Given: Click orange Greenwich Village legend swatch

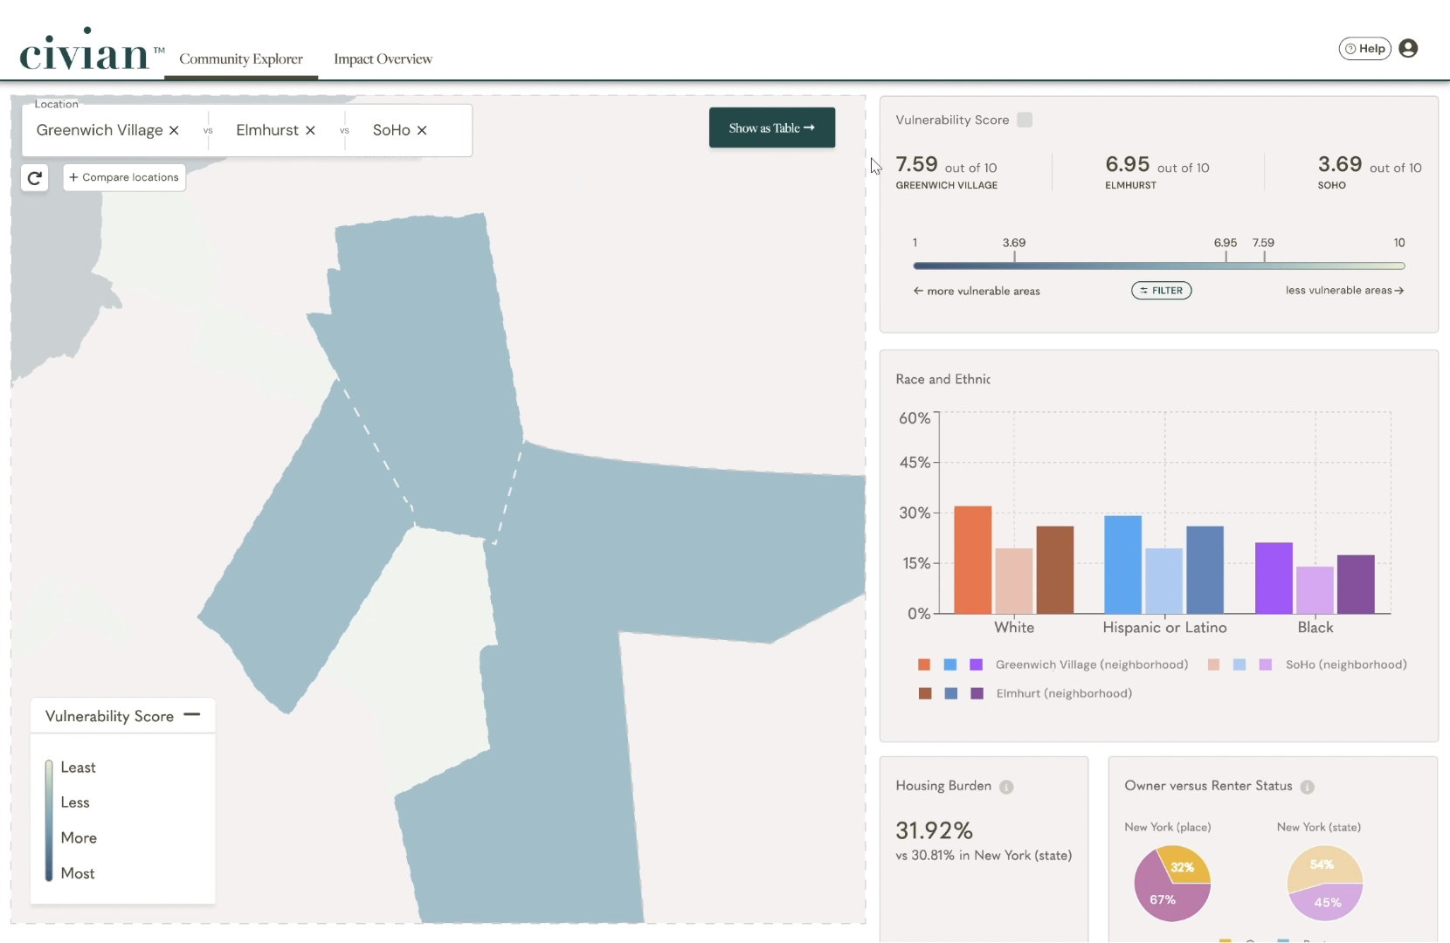Looking at the screenshot, I should (924, 664).
